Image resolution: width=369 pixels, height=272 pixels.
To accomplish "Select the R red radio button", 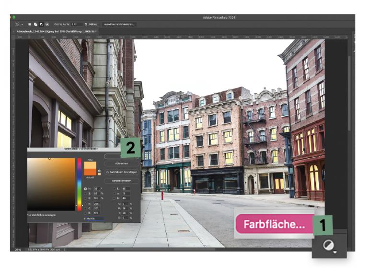I will coord(85,204).
